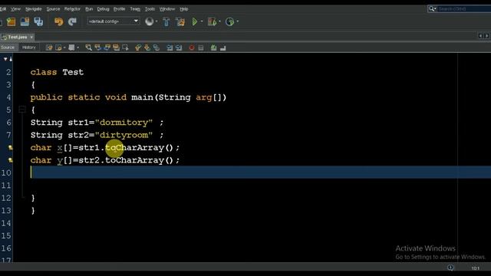Screen dimensions: 491x276
Task: Open the dropdown arrow next to Run Project
Action: [202, 21]
